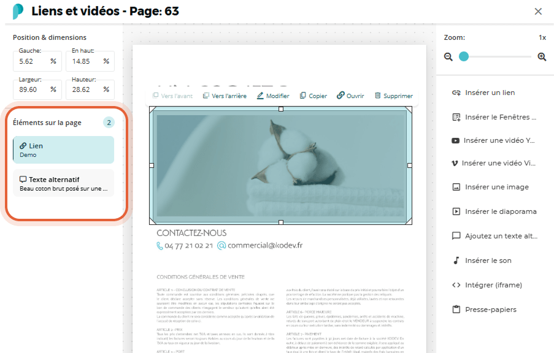Close the Liens et vidéos dialog

tap(538, 11)
